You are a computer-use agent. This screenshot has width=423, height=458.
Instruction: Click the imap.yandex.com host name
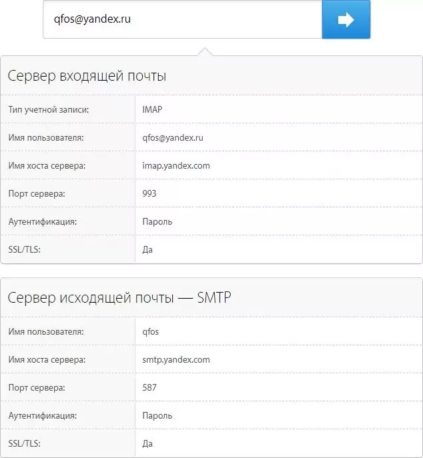click(x=176, y=165)
